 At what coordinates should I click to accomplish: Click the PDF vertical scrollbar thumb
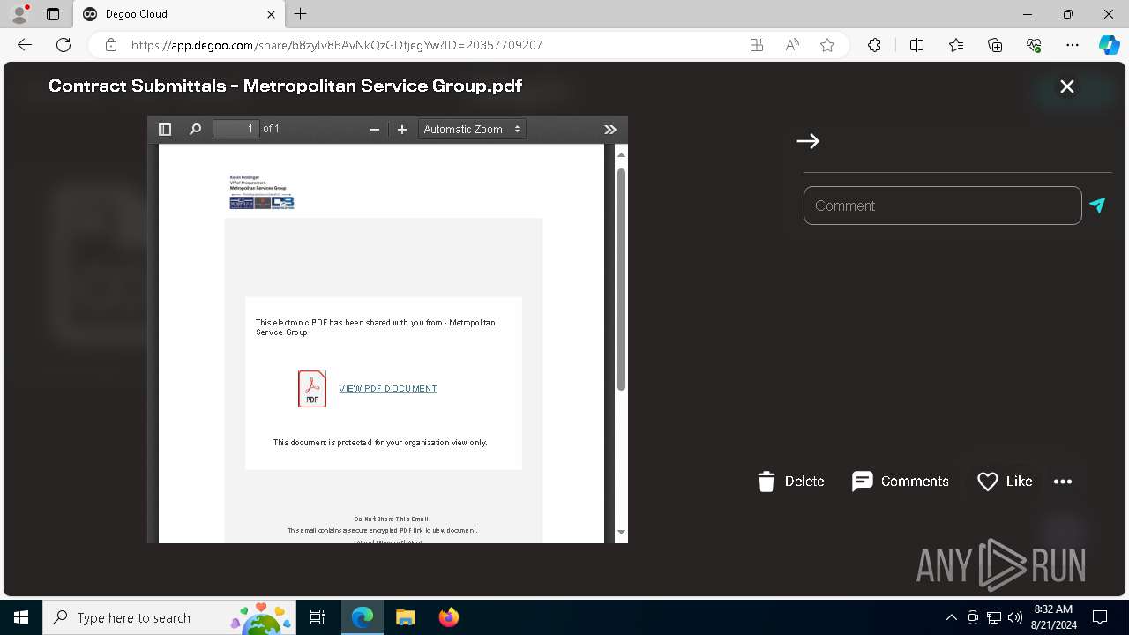[x=621, y=278]
